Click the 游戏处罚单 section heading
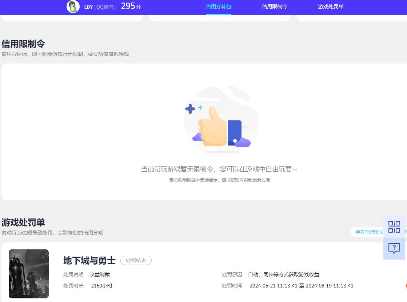The width and height of the screenshot is (407, 302). click(x=23, y=222)
